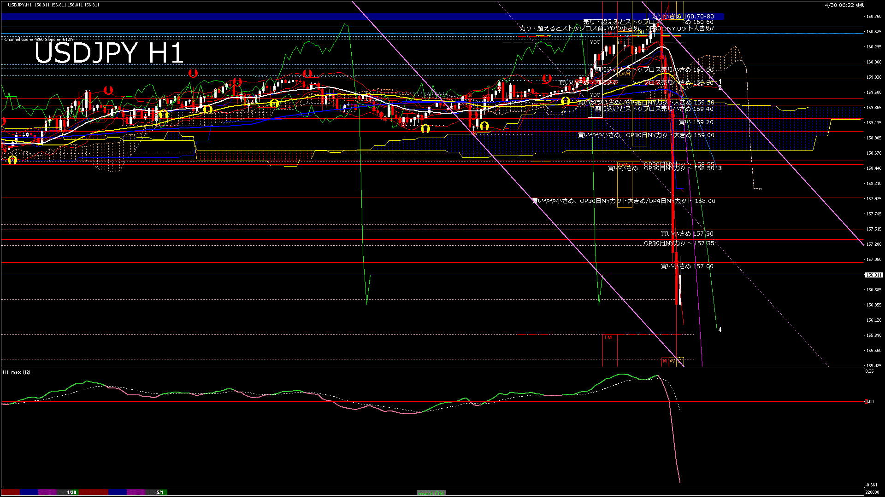Click the yellow arrow marker at the far-left chart low
This screenshot has width=885, height=497.
(x=12, y=160)
